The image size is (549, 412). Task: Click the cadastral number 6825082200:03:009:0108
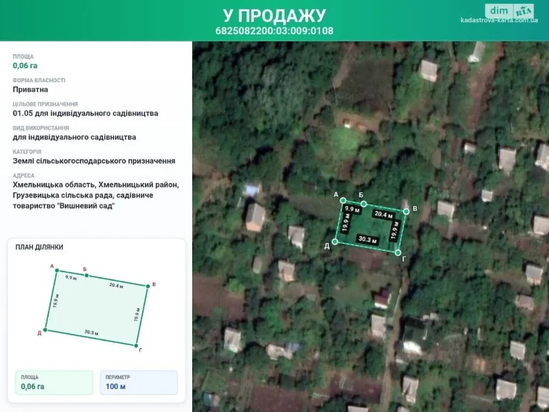click(x=274, y=31)
